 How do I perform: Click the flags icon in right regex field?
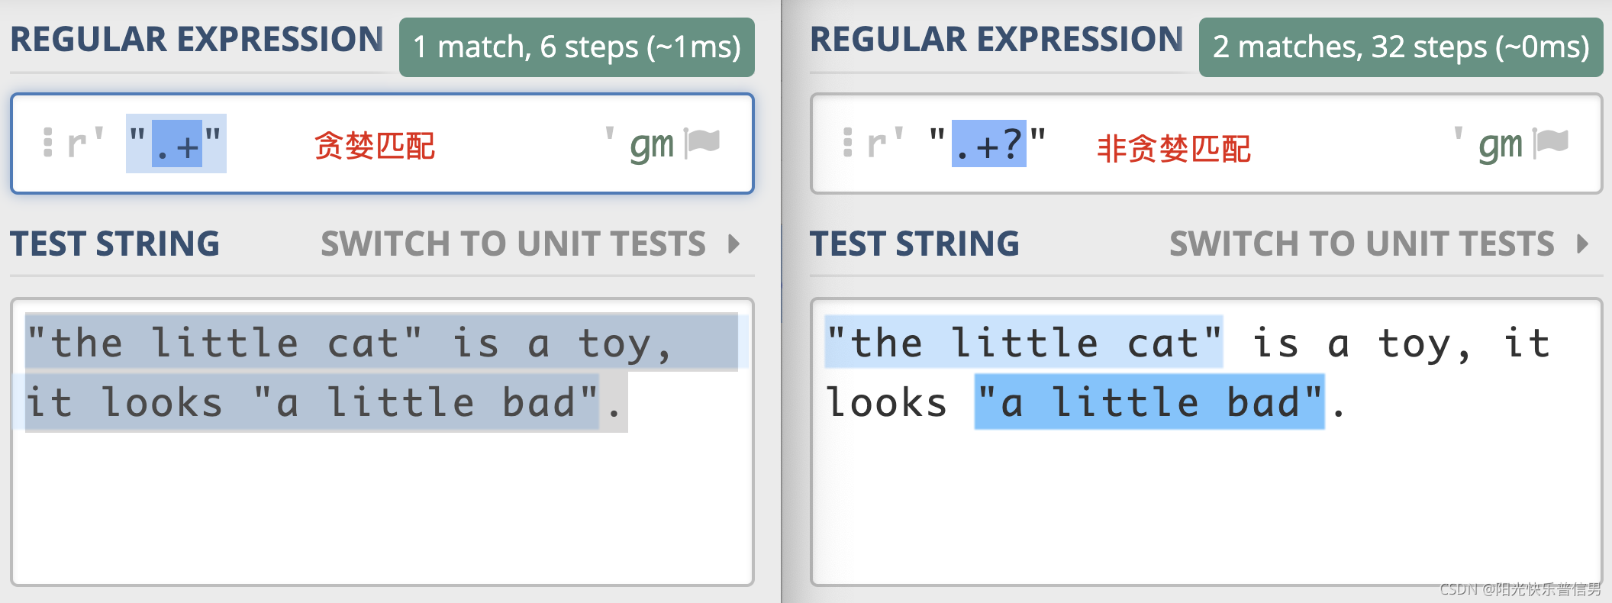click(x=1550, y=143)
